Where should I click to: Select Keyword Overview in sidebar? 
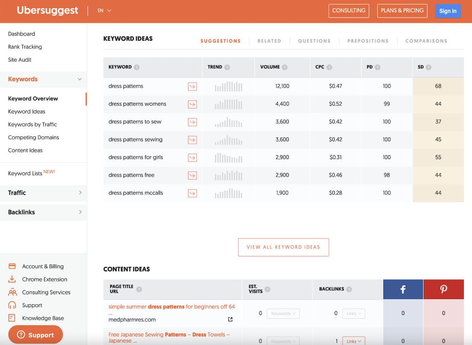click(x=33, y=99)
